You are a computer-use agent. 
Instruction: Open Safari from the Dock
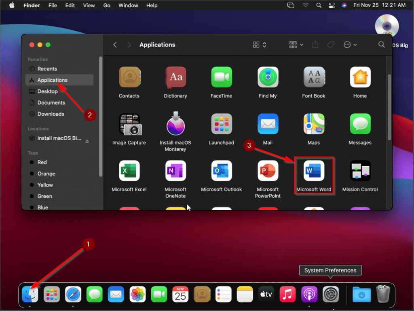(x=73, y=294)
